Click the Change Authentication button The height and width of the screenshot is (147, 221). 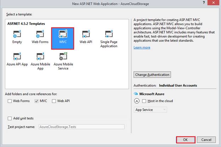(152, 75)
